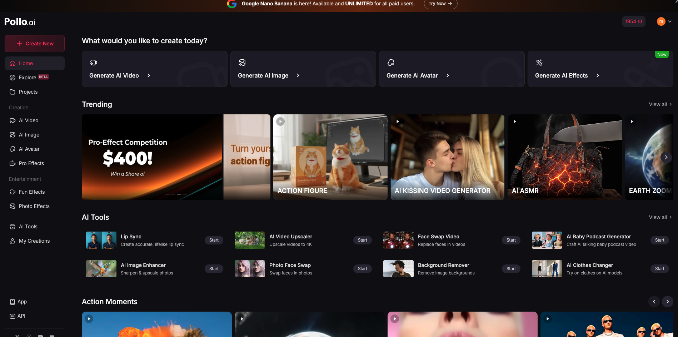Go to previous Action Moments items
Screen dimensions: 678x337
click(654, 302)
